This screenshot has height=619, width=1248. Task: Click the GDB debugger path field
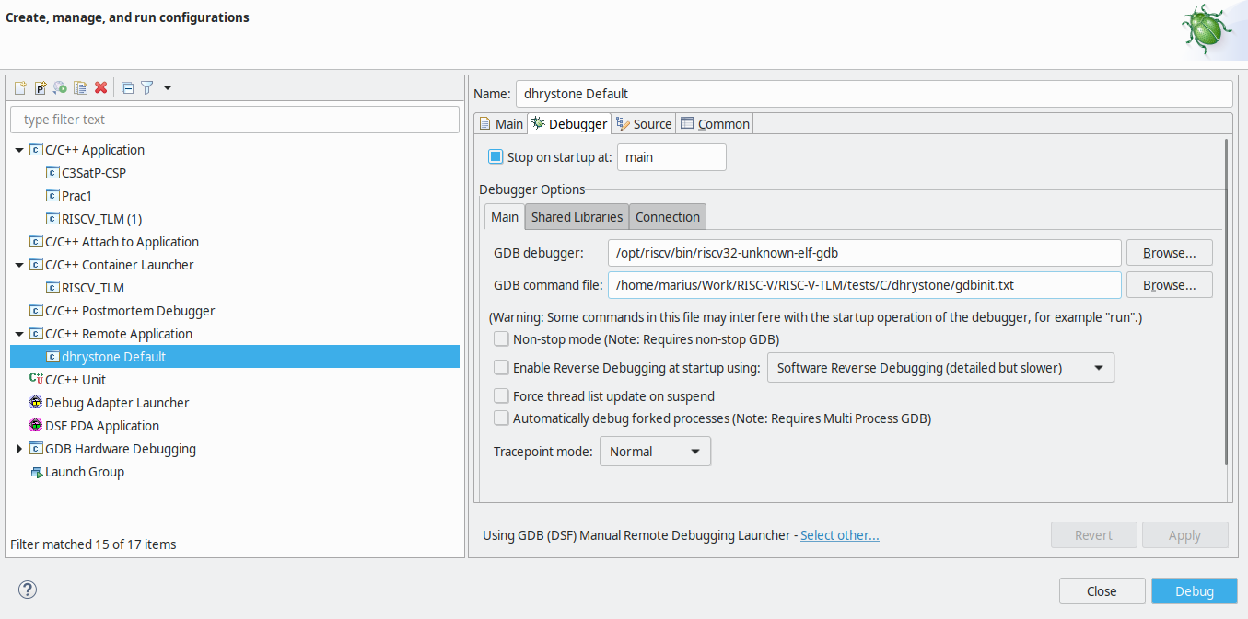pos(864,252)
